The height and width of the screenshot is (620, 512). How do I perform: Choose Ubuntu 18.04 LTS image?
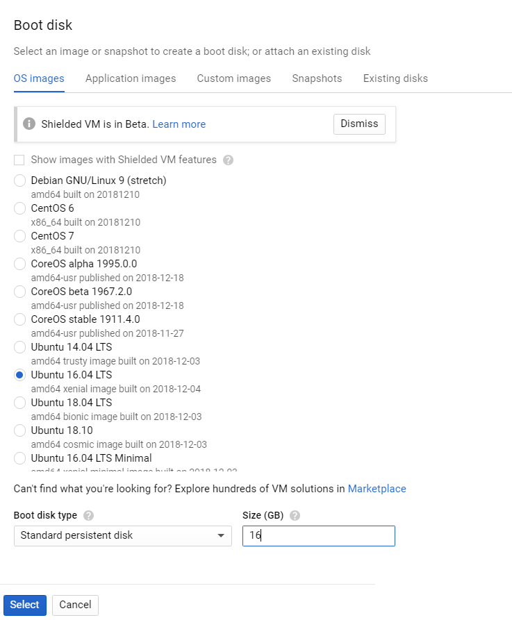19,403
